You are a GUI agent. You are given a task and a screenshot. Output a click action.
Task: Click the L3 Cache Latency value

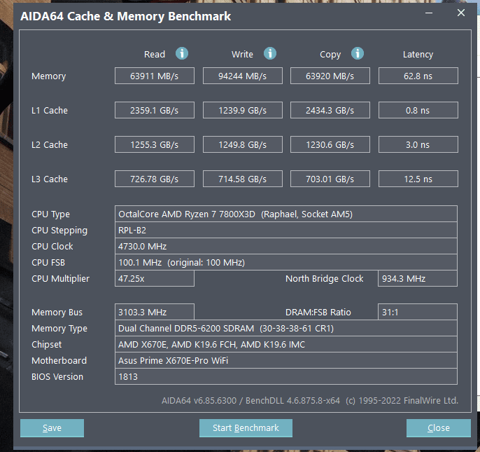418,179
